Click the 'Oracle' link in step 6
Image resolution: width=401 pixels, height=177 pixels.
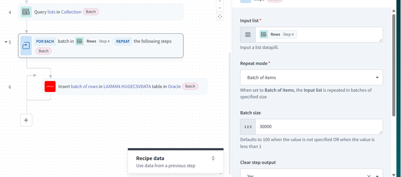(x=174, y=86)
